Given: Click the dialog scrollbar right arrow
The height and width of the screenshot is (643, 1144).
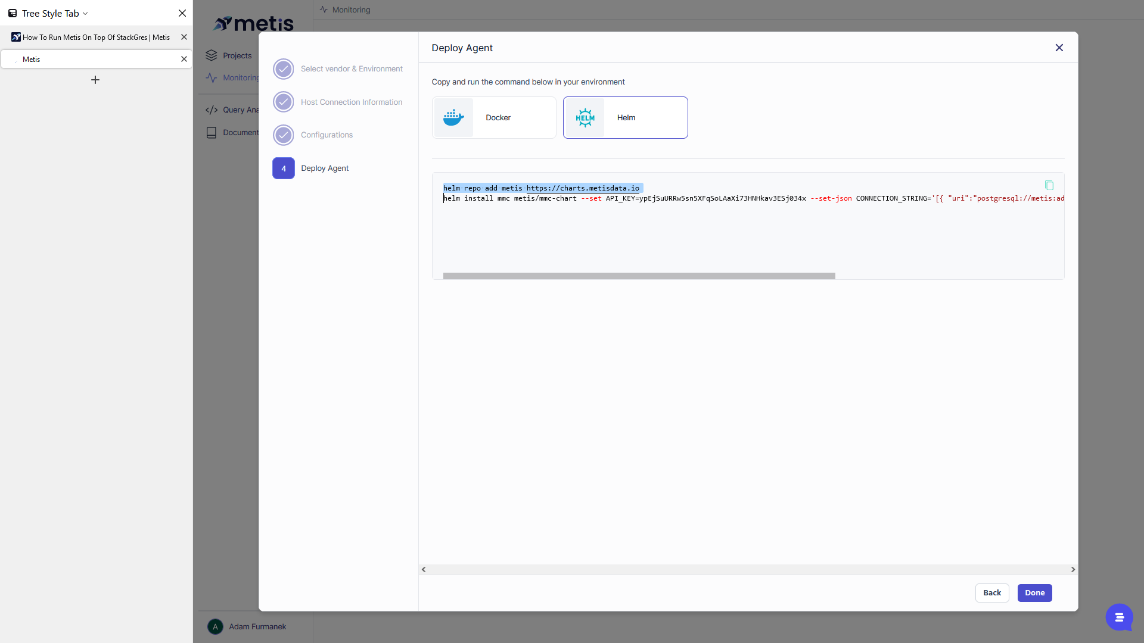Looking at the screenshot, I should click(1073, 570).
